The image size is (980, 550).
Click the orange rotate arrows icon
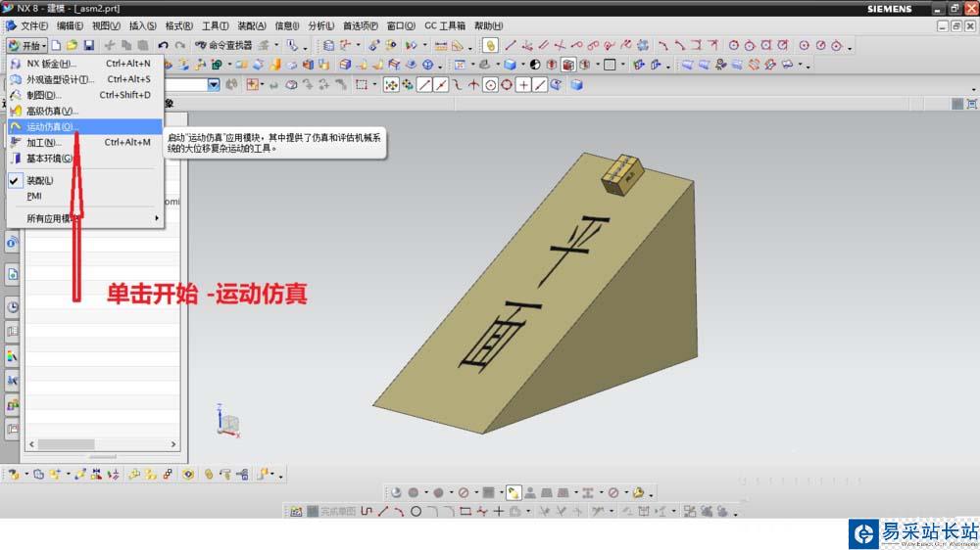pyautogui.click(x=755, y=65)
